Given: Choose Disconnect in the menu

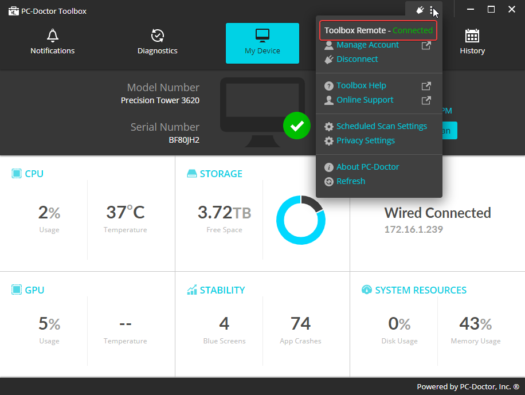Looking at the screenshot, I should (x=357, y=59).
